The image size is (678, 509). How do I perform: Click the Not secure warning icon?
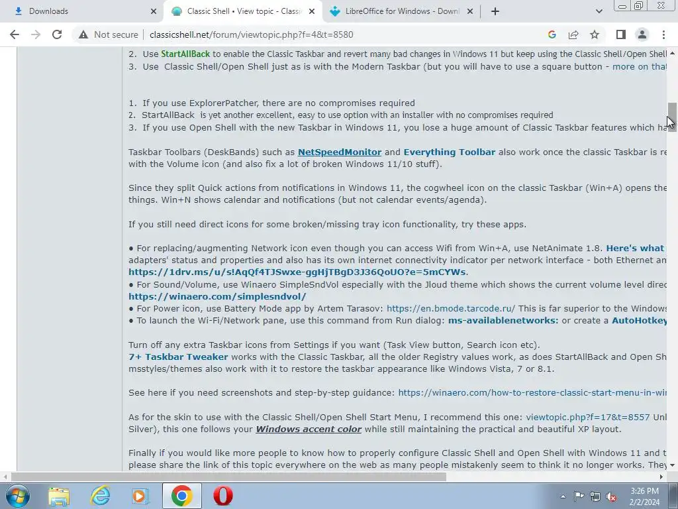[x=83, y=34]
